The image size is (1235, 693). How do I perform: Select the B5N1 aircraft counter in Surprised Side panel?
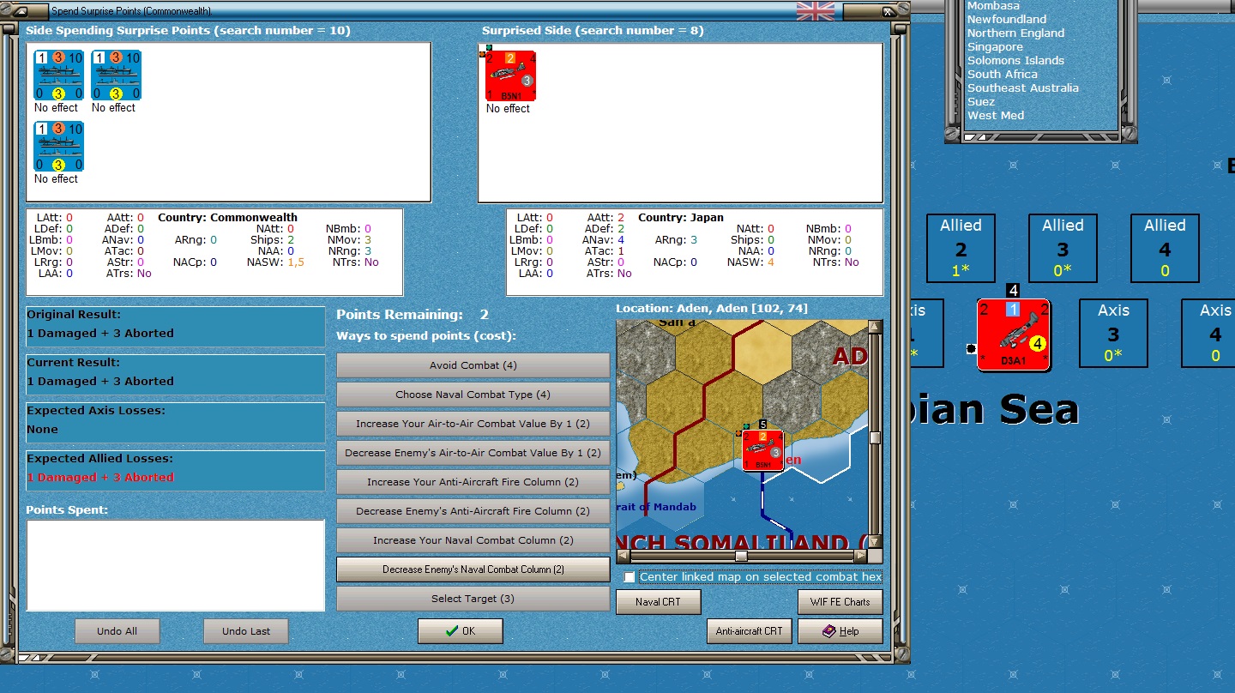(510, 75)
